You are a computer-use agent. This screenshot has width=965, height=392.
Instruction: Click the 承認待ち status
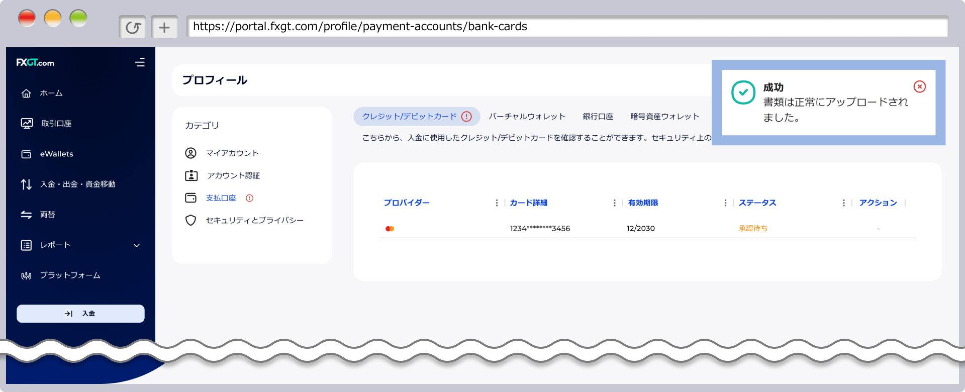tap(753, 229)
